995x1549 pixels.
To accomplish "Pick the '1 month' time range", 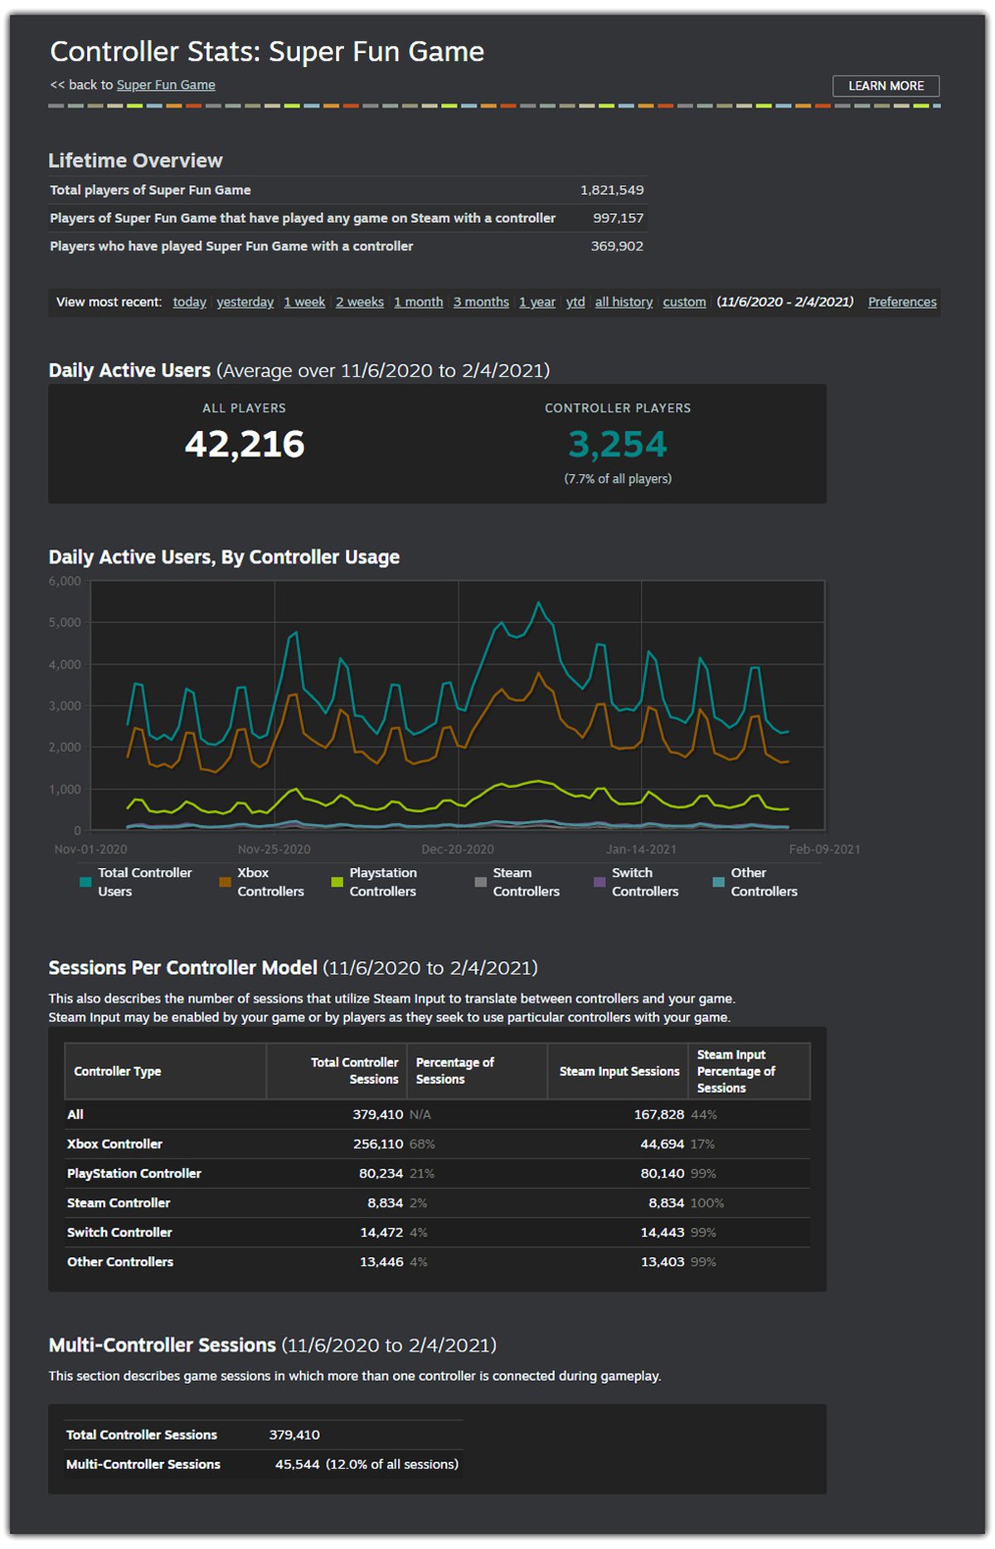I will [x=418, y=302].
